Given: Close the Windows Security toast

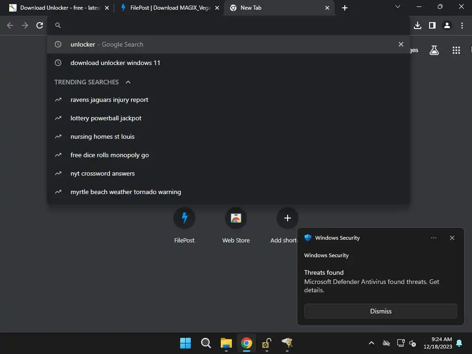Looking at the screenshot, I should tap(452, 238).
